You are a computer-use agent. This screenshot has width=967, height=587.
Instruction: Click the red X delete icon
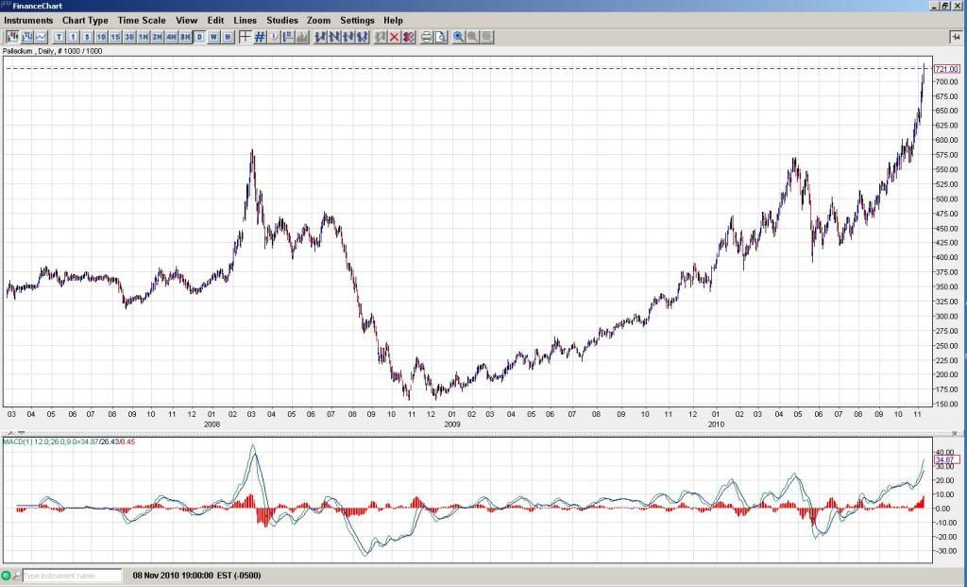(394, 37)
